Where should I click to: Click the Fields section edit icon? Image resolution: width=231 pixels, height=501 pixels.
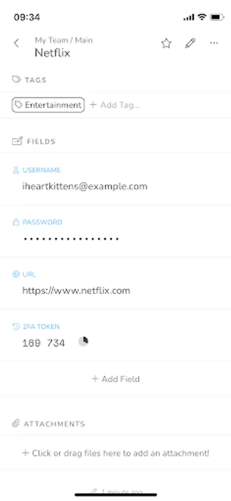coord(17,141)
